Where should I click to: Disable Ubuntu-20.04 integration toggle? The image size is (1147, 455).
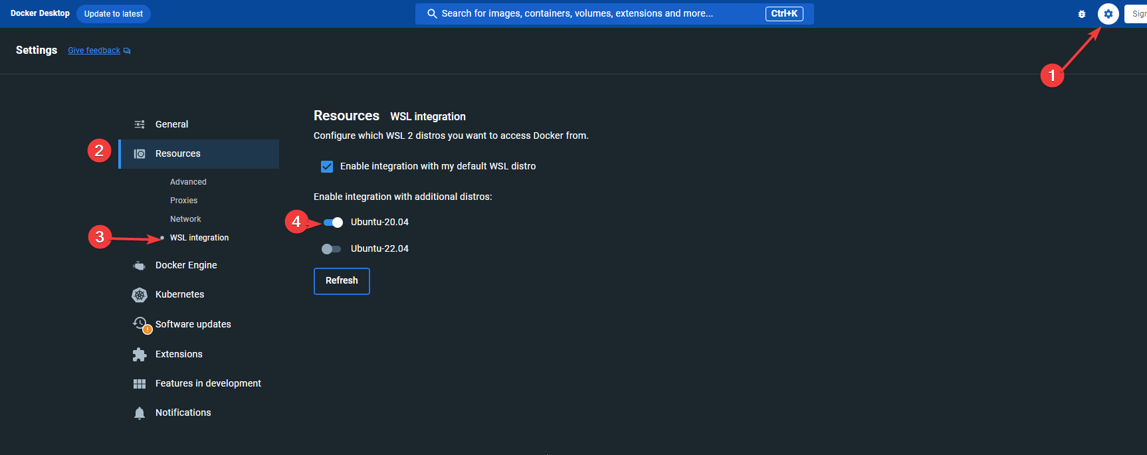[333, 223]
